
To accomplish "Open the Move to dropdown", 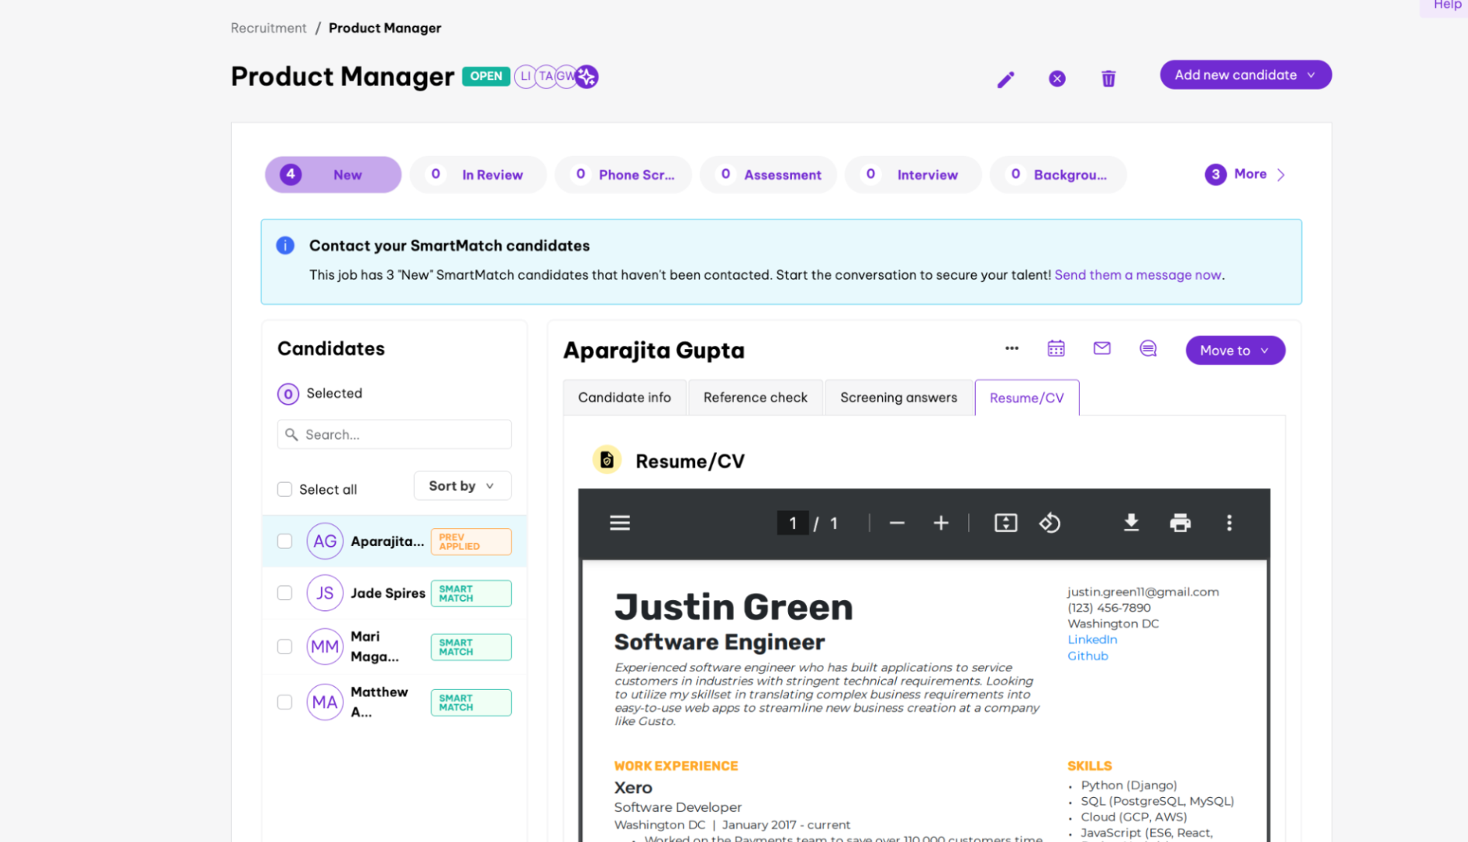I will [x=1235, y=350].
